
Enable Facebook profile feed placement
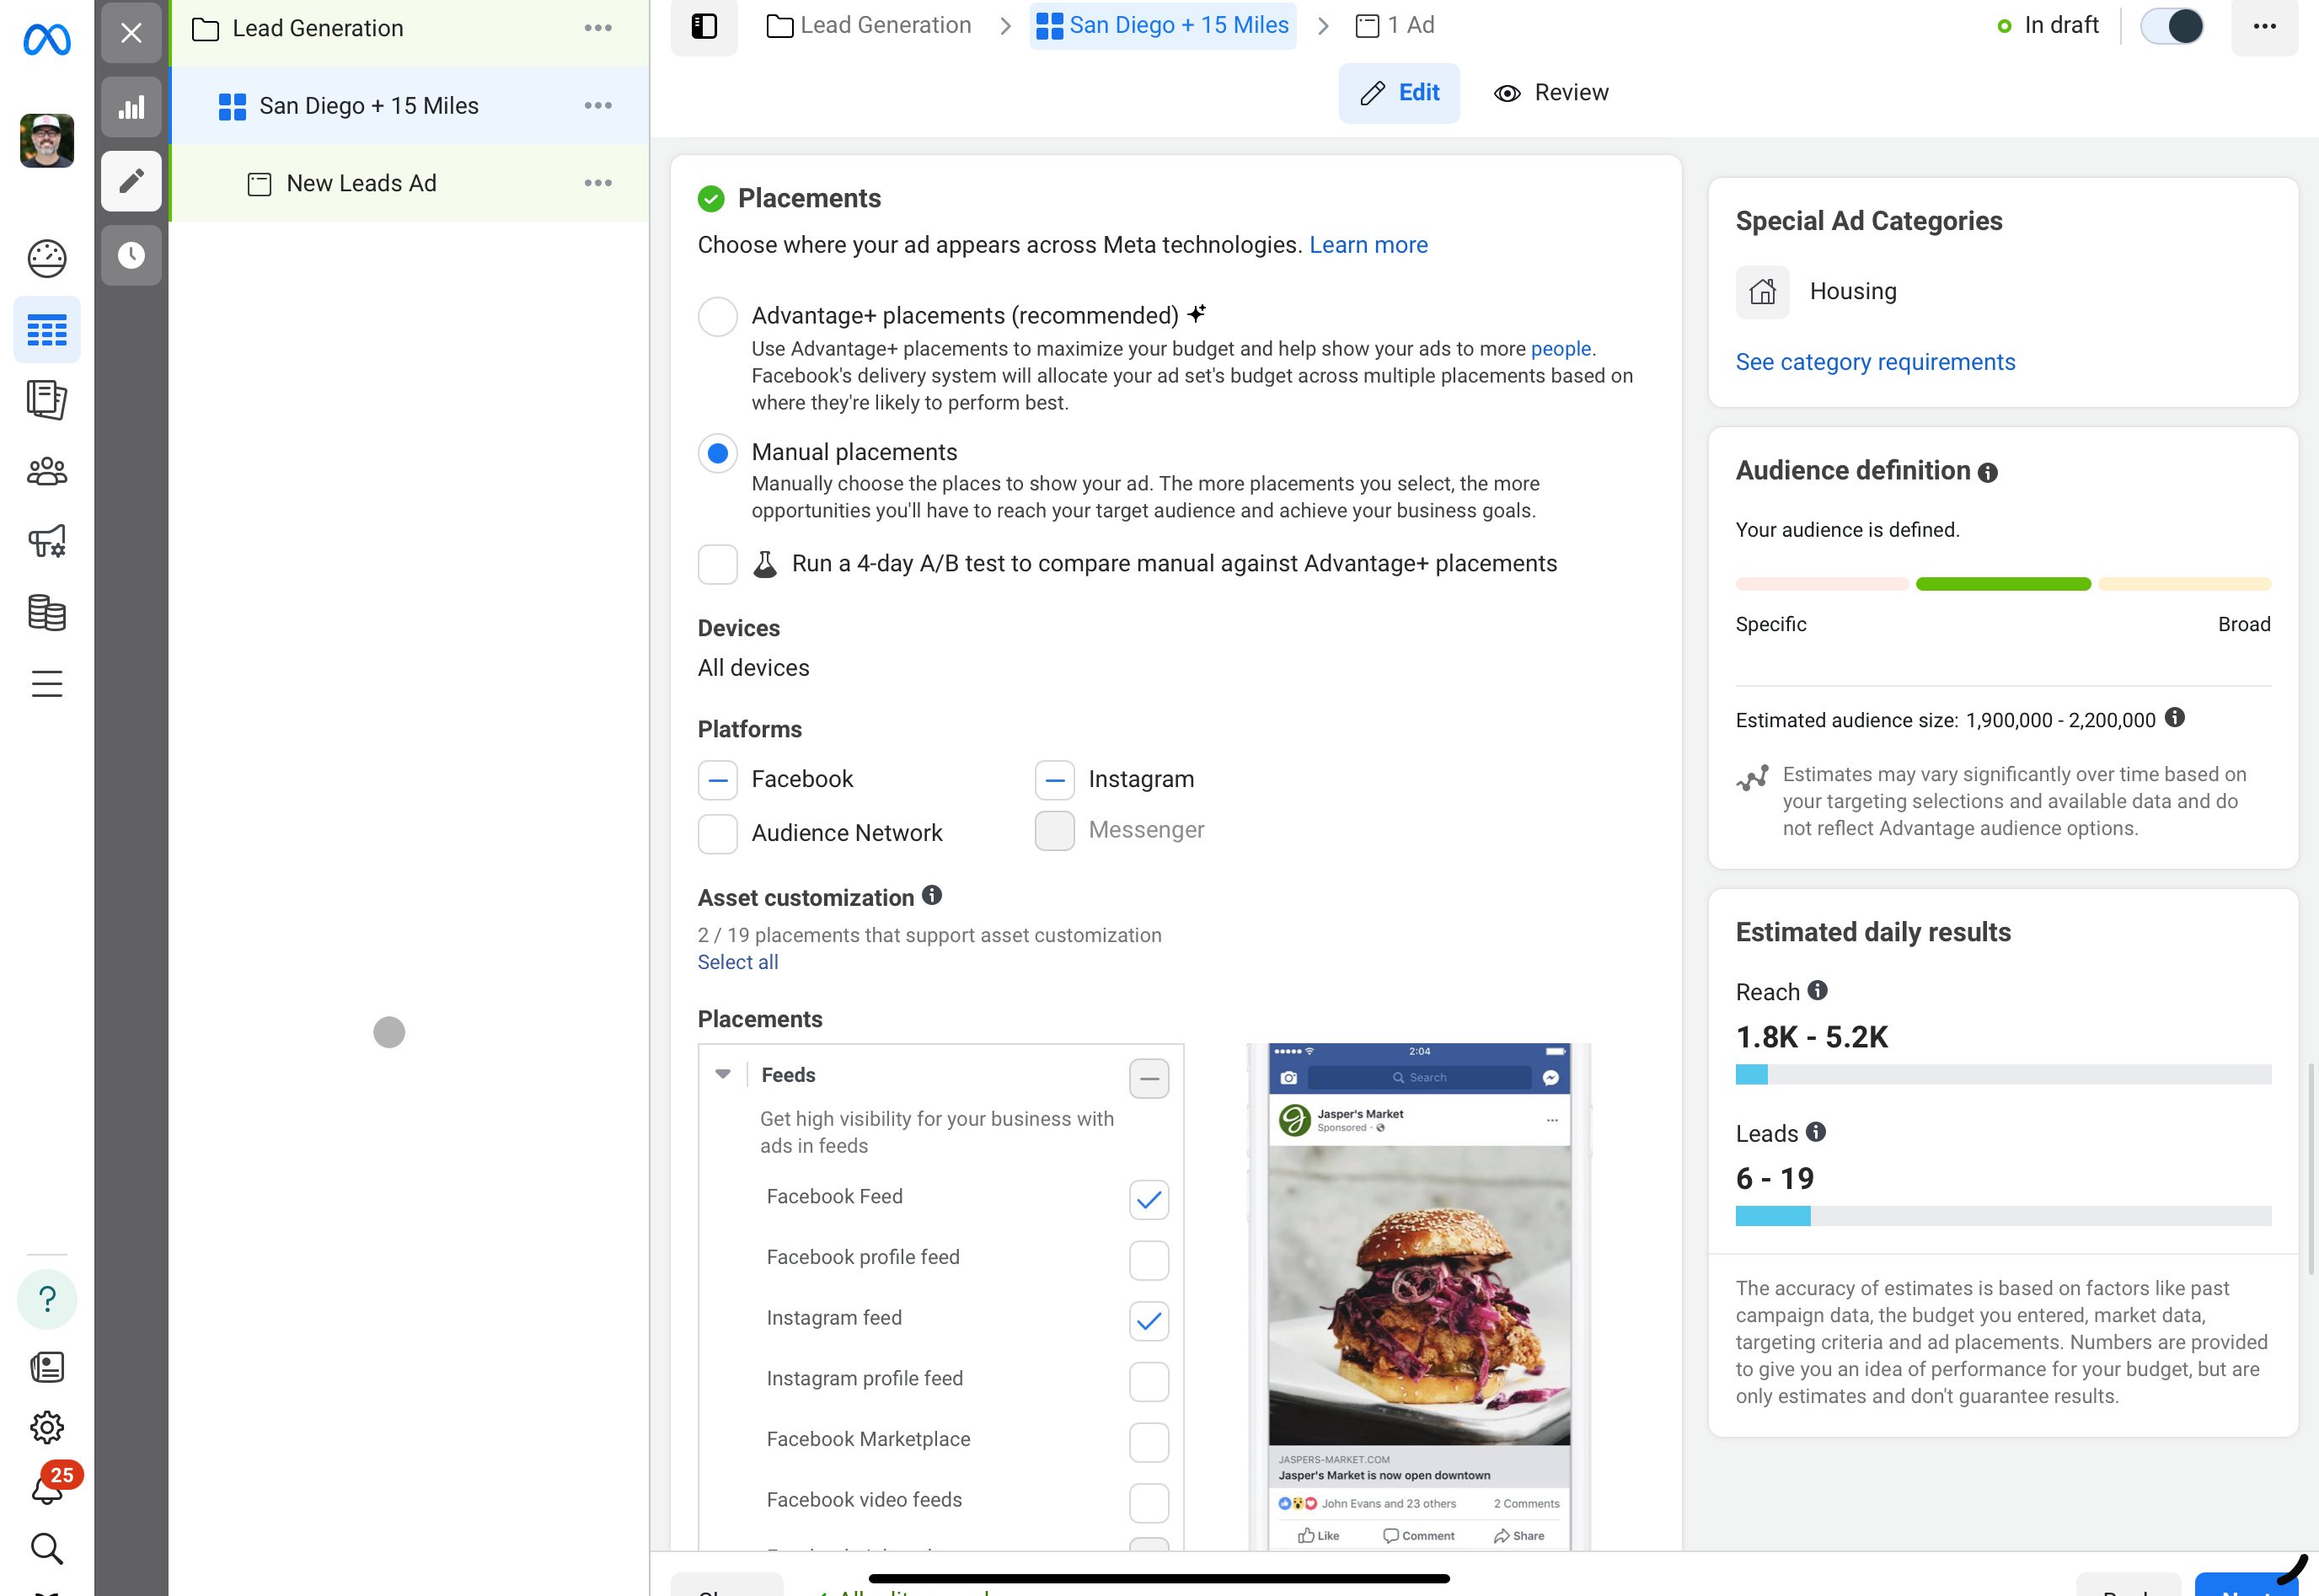coord(1148,1260)
